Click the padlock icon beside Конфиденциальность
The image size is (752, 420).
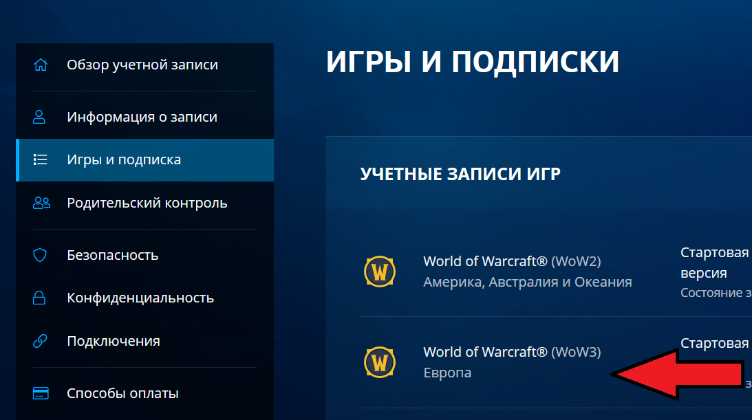point(39,298)
